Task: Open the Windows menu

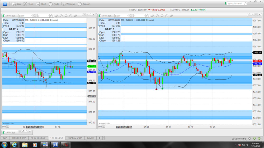Action: (68, 4)
